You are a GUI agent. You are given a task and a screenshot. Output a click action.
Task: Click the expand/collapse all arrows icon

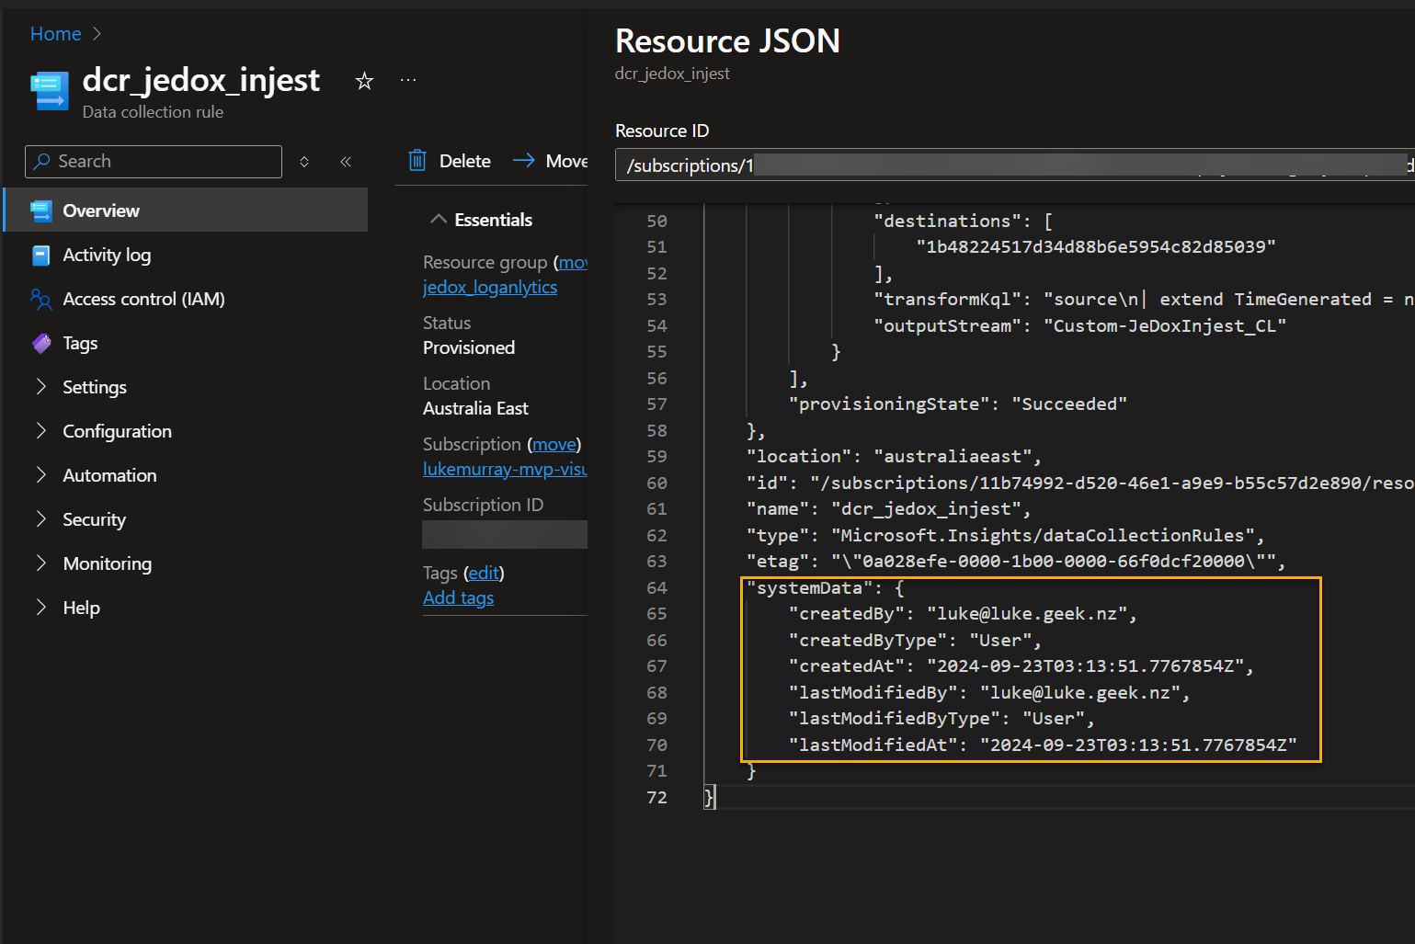click(304, 162)
